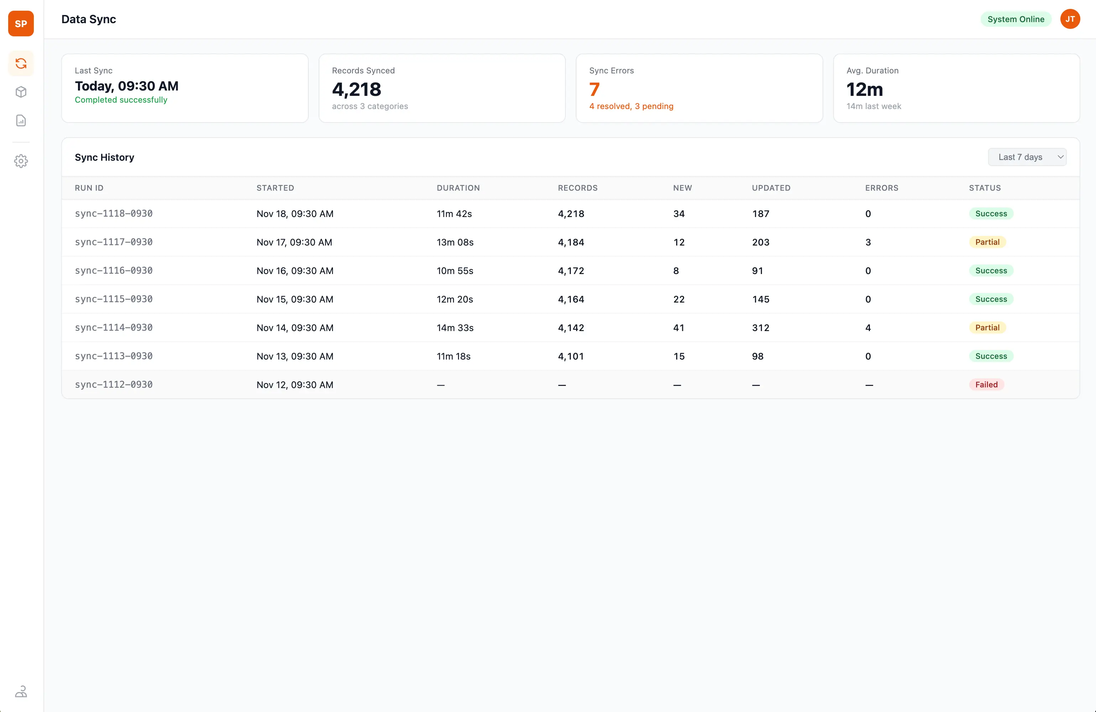Click 'across 3 categories' text
This screenshot has height=712, width=1096.
[370, 106]
